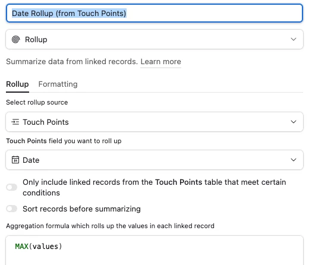Open the Learn more link
Image resolution: width=309 pixels, height=265 pixels.
160,62
